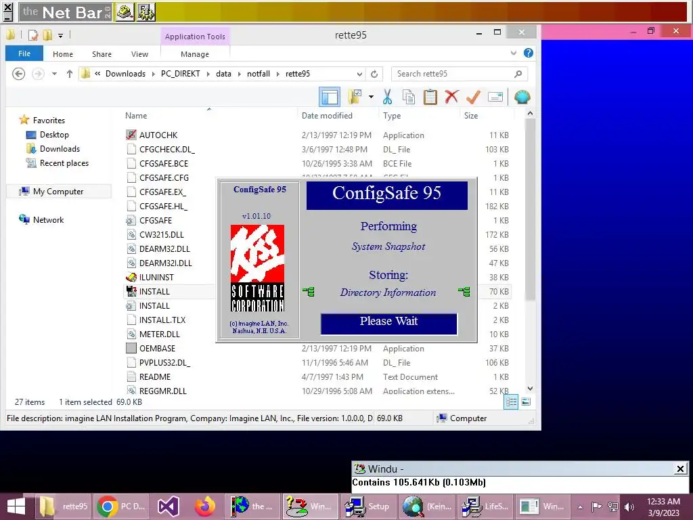Switch to the Setup taskbar window
Viewport: 693px width, 520px height.
point(368,506)
